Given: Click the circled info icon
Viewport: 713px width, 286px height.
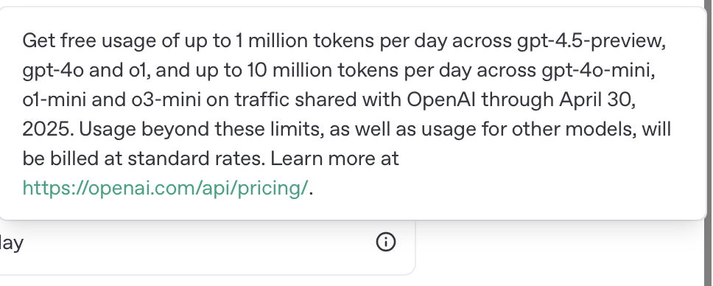Looking at the screenshot, I should 386,242.
